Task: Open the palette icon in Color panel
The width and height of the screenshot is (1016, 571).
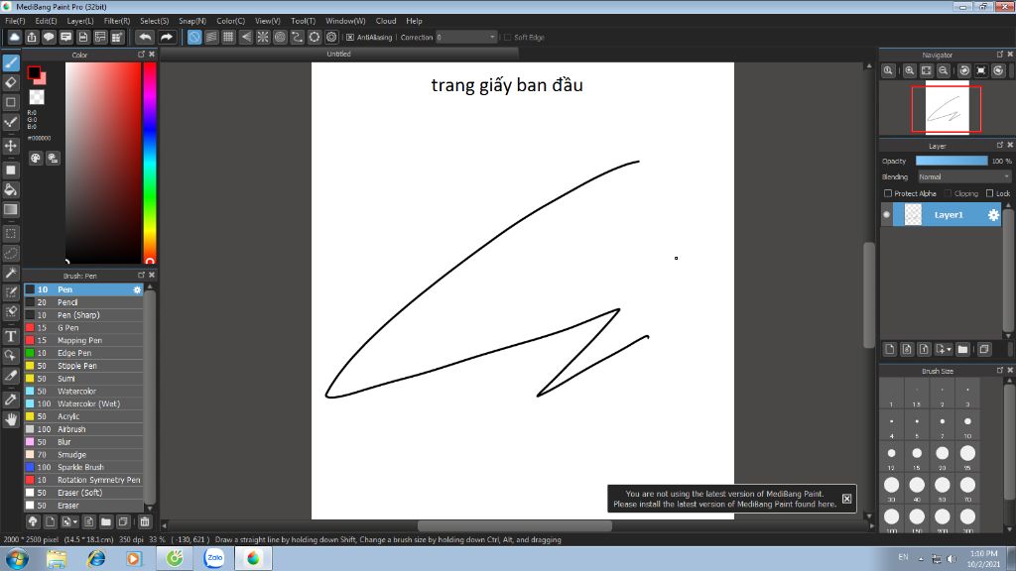Action: coord(36,158)
